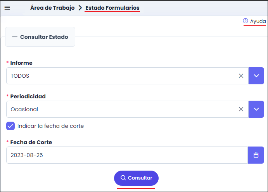This screenshot has height=192, width=268.
Task: Open the Ayuda link
Action: click(x=258, y=21)
